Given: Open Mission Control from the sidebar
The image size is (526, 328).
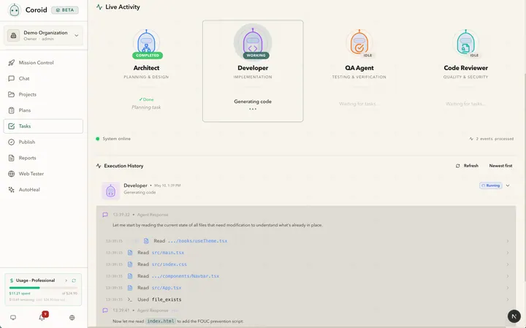Looking at the screenshot, I should [43, 63].
